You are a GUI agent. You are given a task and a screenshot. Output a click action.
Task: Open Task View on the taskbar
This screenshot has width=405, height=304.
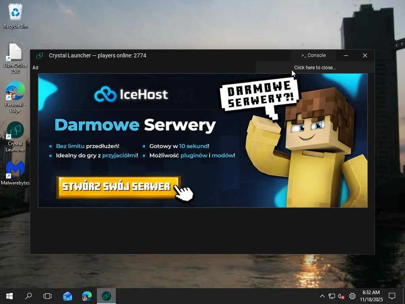pyautogui.click(x=47, y=296)
